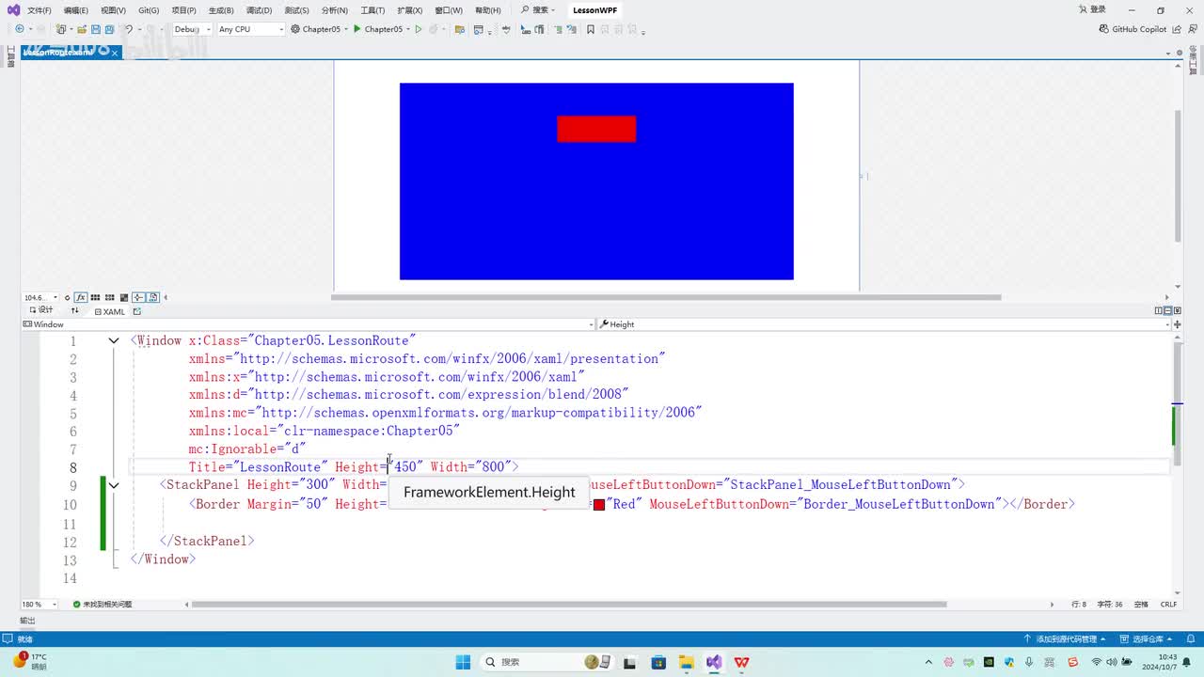The width and height of the screenshot is (1204, 677).
Task: Switch to the XAML tab
Action: click(109, 311)
